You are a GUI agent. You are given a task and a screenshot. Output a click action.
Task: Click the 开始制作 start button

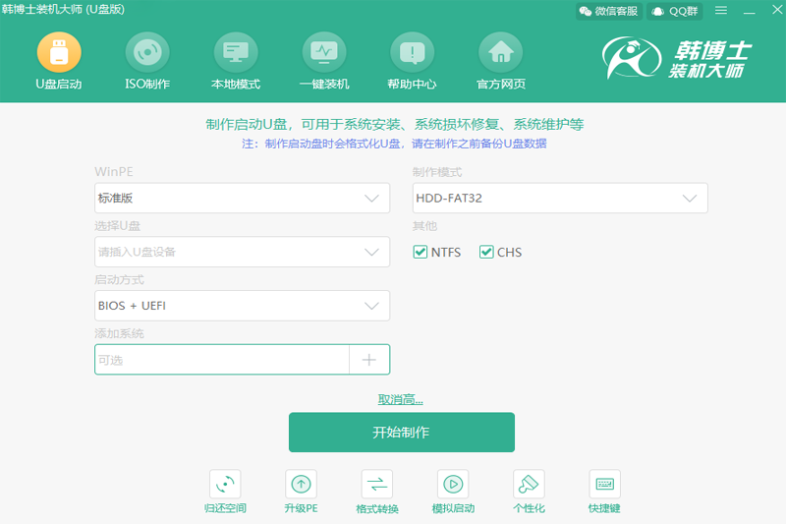click(402, 433)
